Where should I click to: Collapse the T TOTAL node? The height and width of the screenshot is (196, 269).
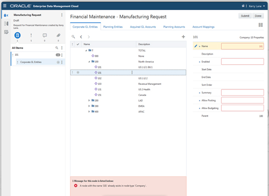pyautogui.click(x=86, y=50)
